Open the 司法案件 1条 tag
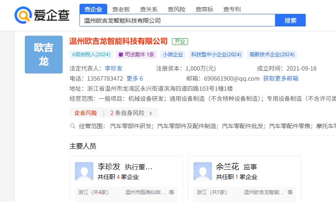Screen dimensions: 336x202 [137, 55]
